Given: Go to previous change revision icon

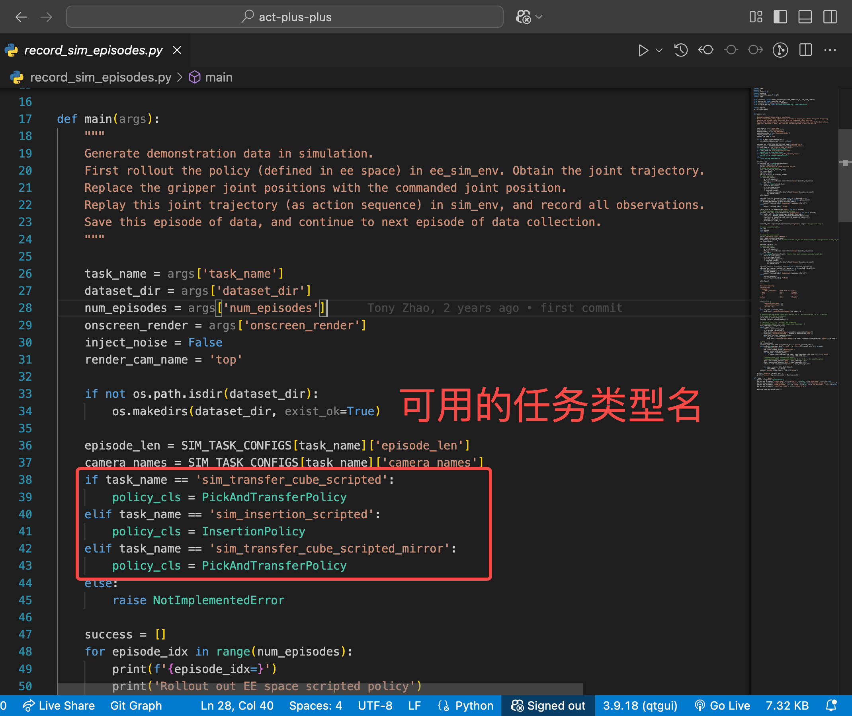Looking at the screenshot, I should (706, 51).
